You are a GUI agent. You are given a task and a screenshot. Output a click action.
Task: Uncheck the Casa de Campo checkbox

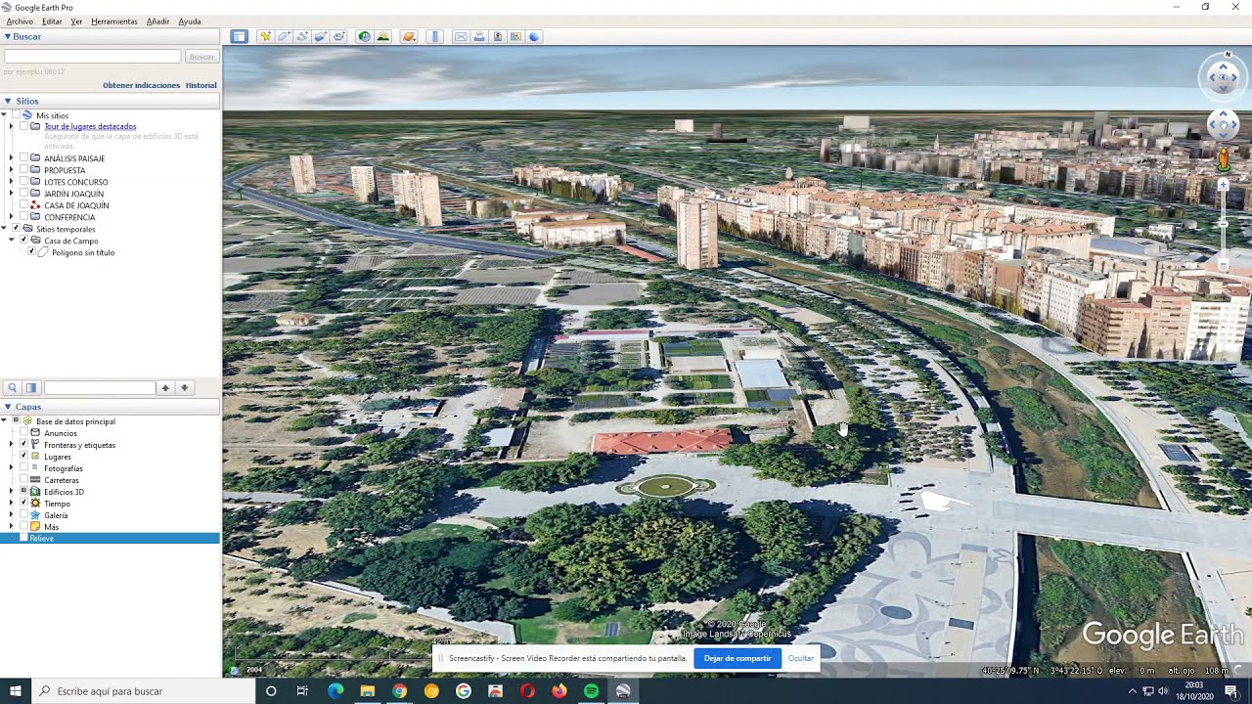(x=23, y=241)
